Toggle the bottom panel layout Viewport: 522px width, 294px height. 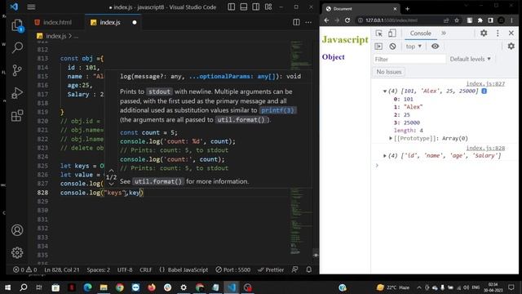pyautogui.click(x=244, y=7)
